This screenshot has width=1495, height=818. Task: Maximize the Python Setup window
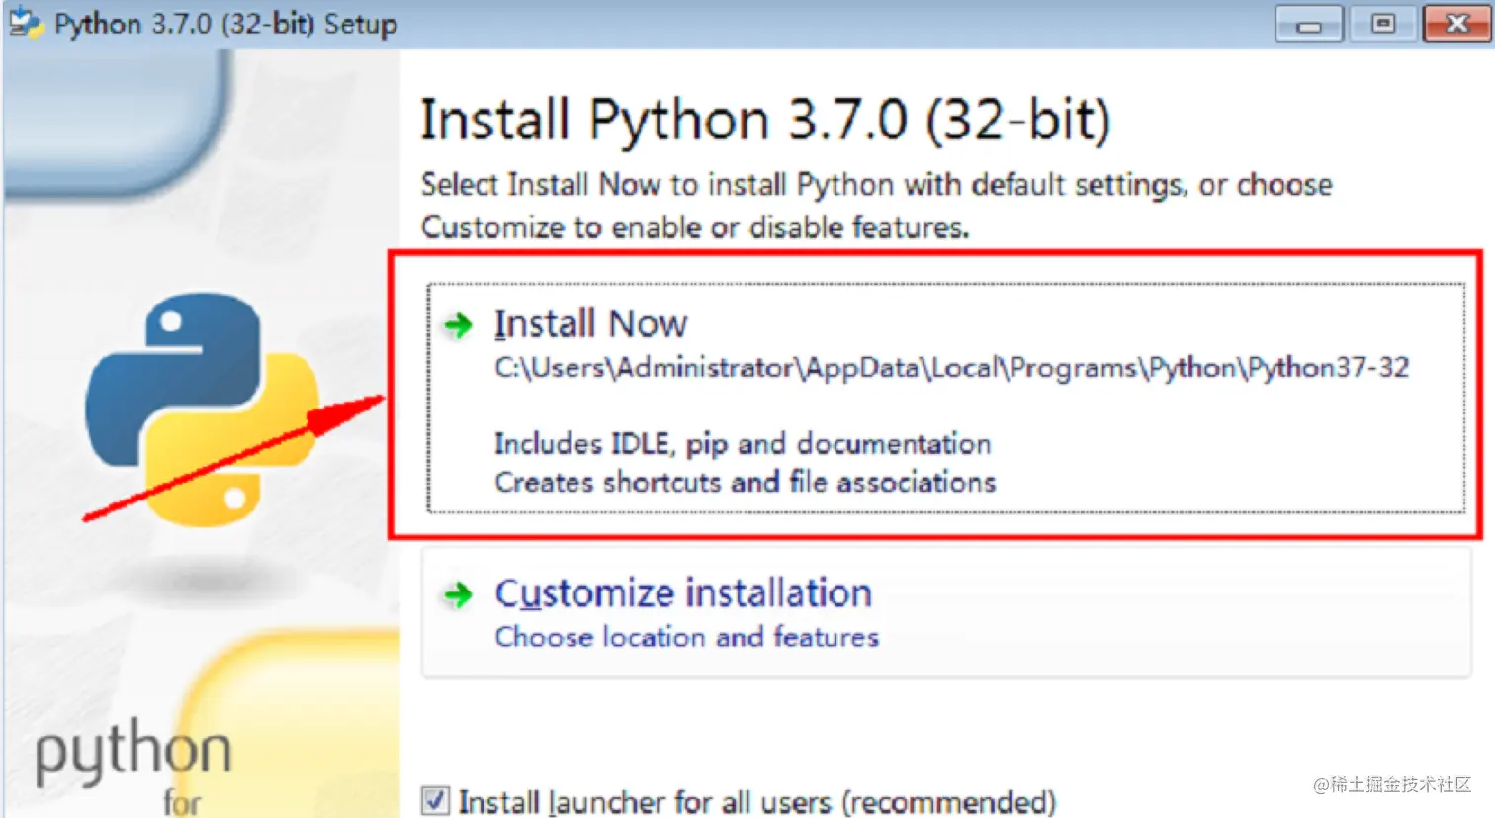point(1382,24)
